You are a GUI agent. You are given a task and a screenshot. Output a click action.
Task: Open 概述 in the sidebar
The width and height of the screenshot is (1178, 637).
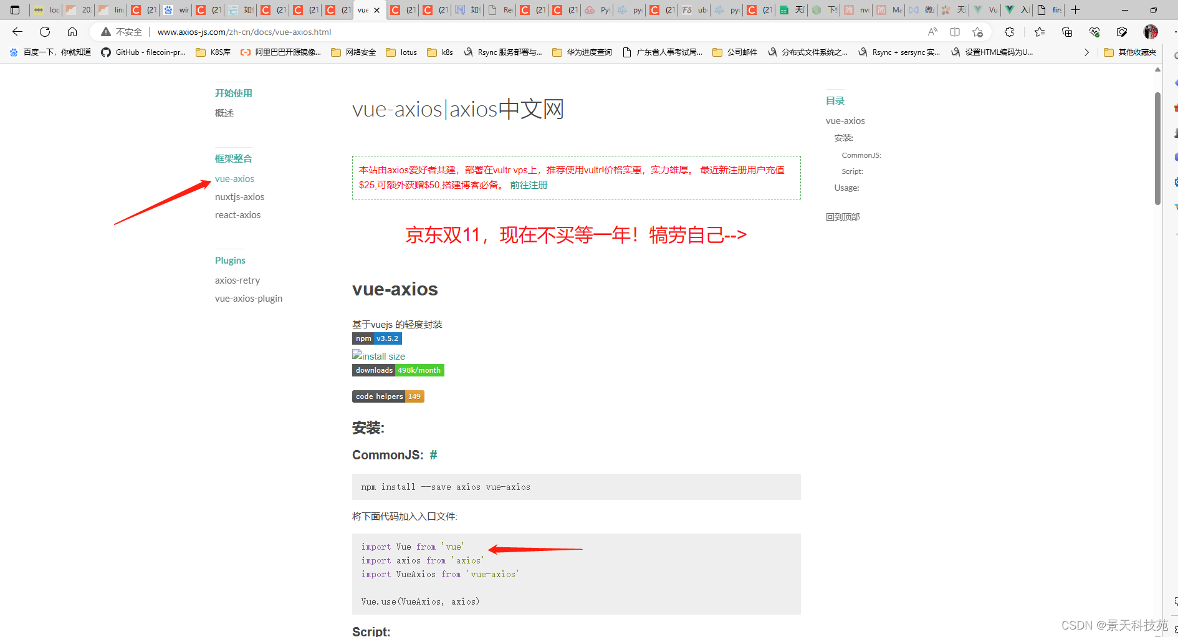pyautogui.click(x=224, y=113)
